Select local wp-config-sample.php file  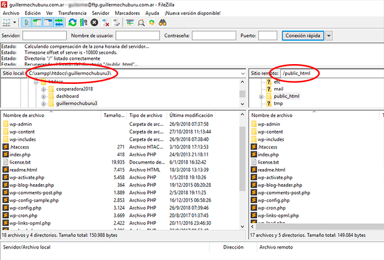34,200
